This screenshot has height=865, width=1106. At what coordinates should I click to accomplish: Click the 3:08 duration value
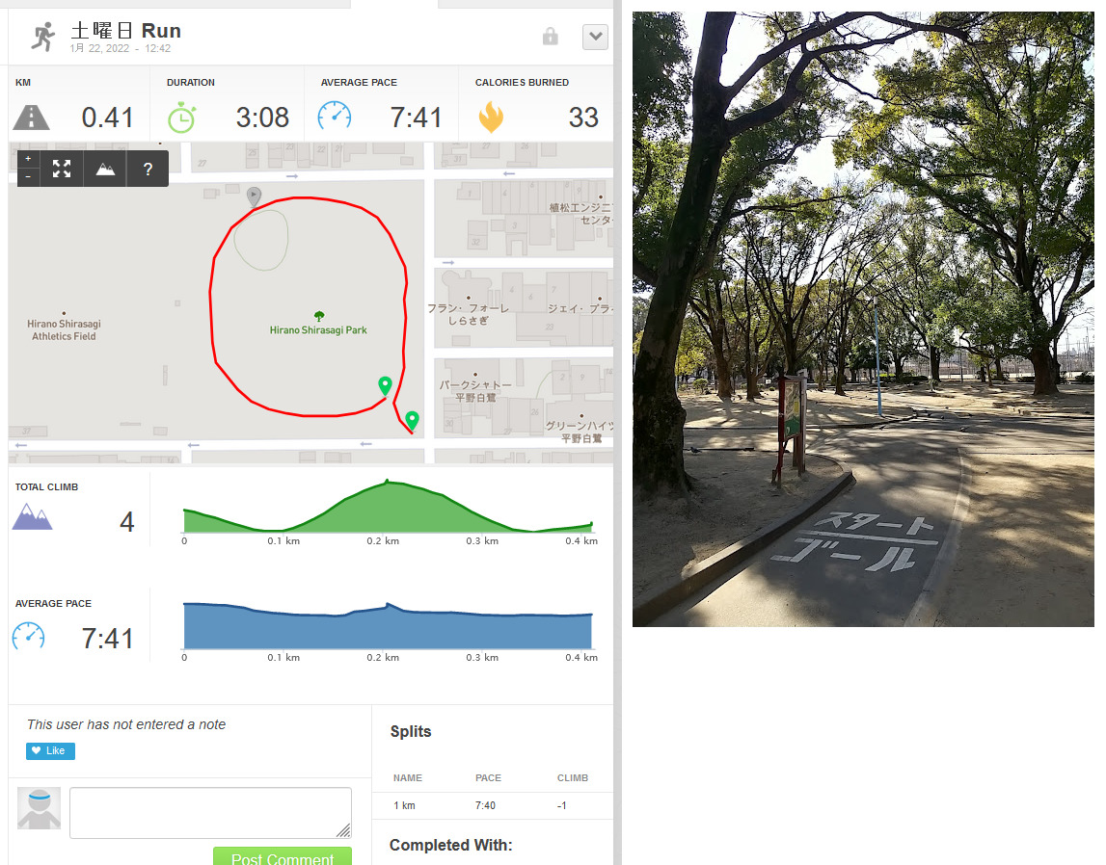pyautogui.click(x=262, y=118)
